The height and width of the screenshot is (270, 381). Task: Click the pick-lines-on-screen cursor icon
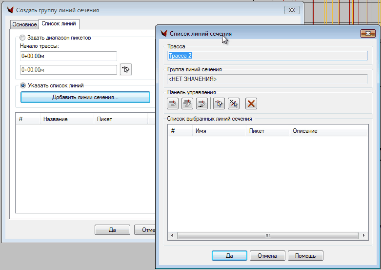click(219, 104)
